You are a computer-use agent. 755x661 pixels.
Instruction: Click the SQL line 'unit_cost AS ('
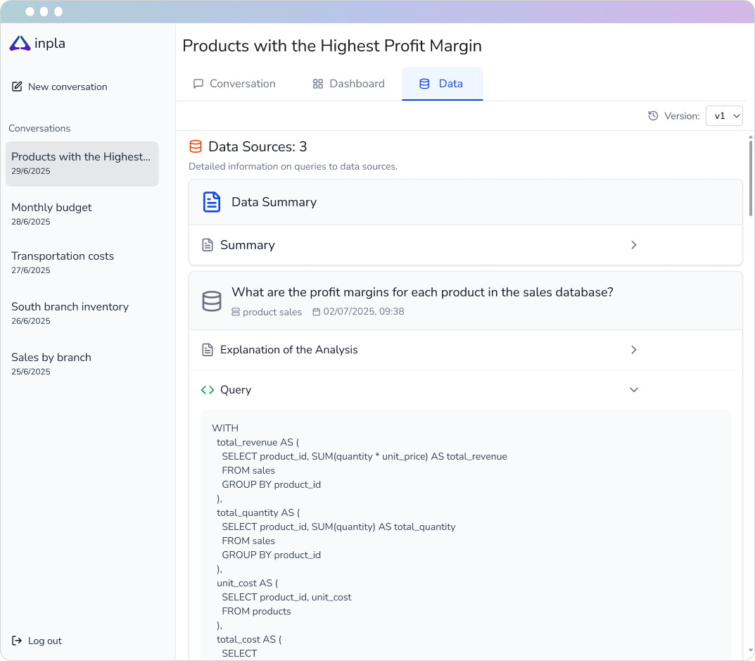click(248, 583)
